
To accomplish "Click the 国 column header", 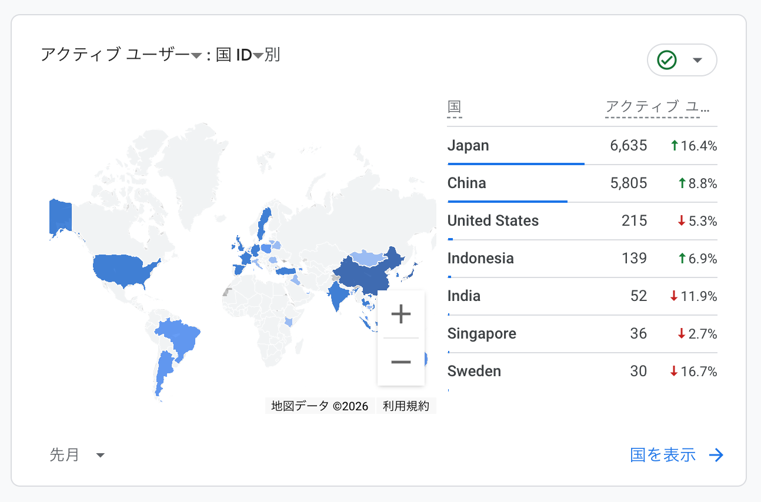I will click(x=454, y=107).
